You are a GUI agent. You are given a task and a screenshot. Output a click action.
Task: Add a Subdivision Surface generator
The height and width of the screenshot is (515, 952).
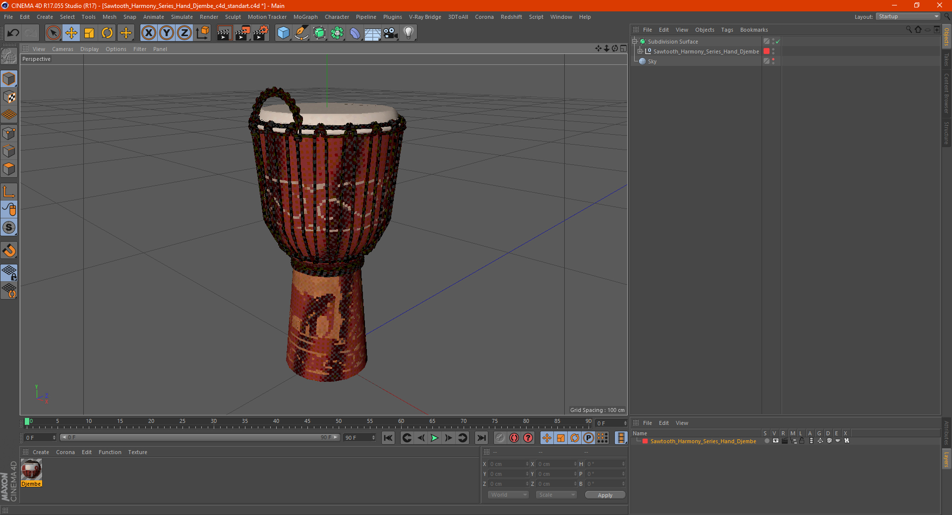pos(319,33)
